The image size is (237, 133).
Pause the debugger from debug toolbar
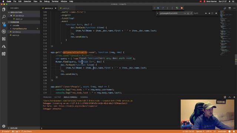point(158,8)
